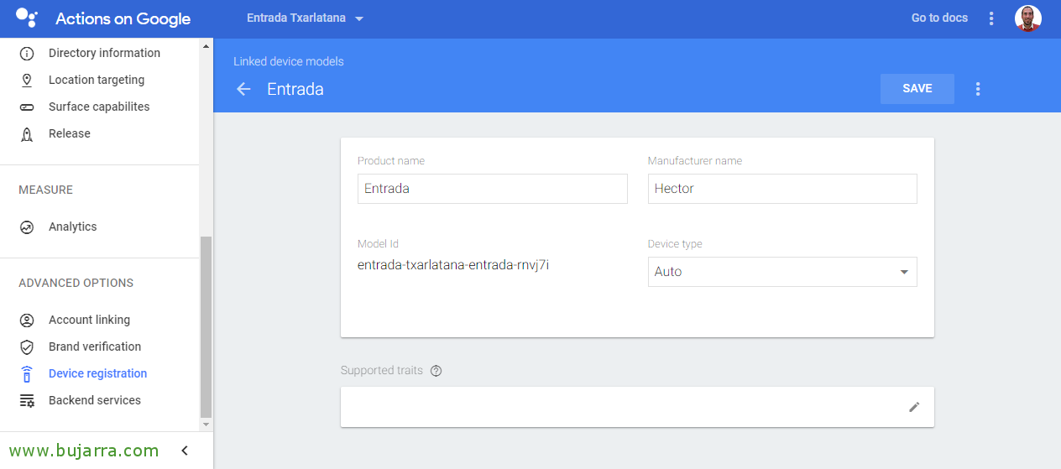Follow the Go to docs link
Image resolution: width=1061 pixels, height=469 pixels.
tap(939, 18)
